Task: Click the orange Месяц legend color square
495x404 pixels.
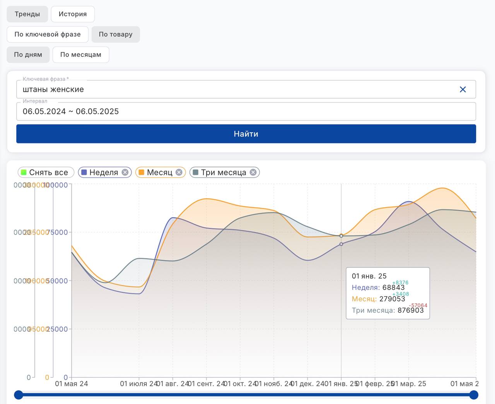Action: [x=142, y=173]
